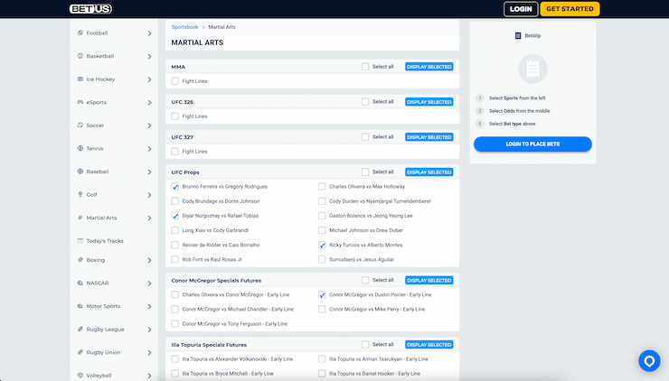
Task: Check Conor McGregor vs Tony Ferguson
Action: [174, 324]
